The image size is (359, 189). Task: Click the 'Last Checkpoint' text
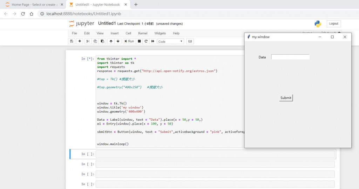click(x=135, y=24)
